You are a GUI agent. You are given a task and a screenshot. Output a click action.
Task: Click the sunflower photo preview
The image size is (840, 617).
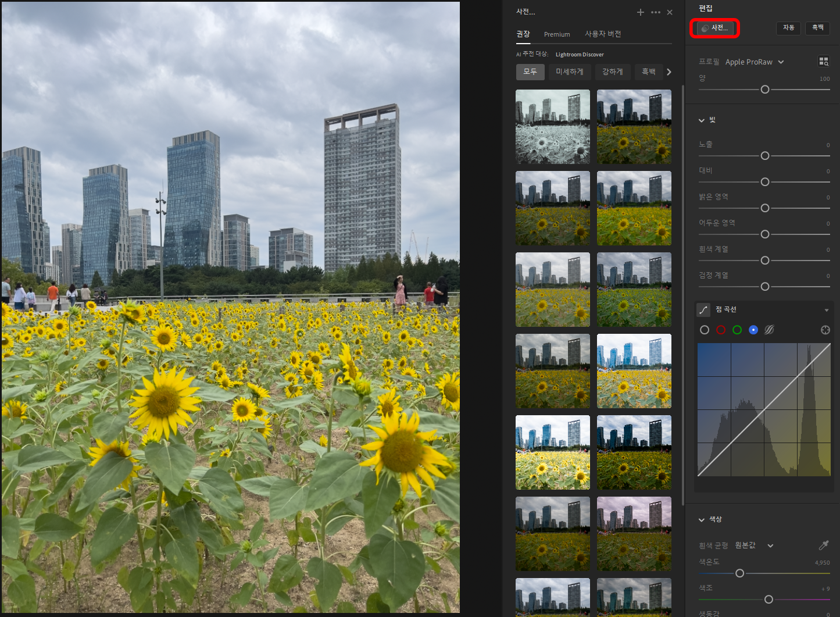(231, 307)
